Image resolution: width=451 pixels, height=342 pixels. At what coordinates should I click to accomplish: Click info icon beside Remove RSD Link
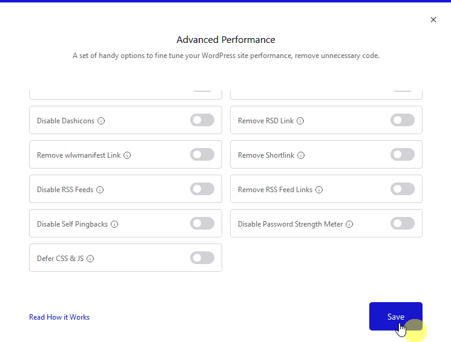(300, 121)
